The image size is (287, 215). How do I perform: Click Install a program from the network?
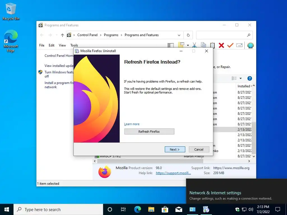pyautogui.click(x=59, y=85)
